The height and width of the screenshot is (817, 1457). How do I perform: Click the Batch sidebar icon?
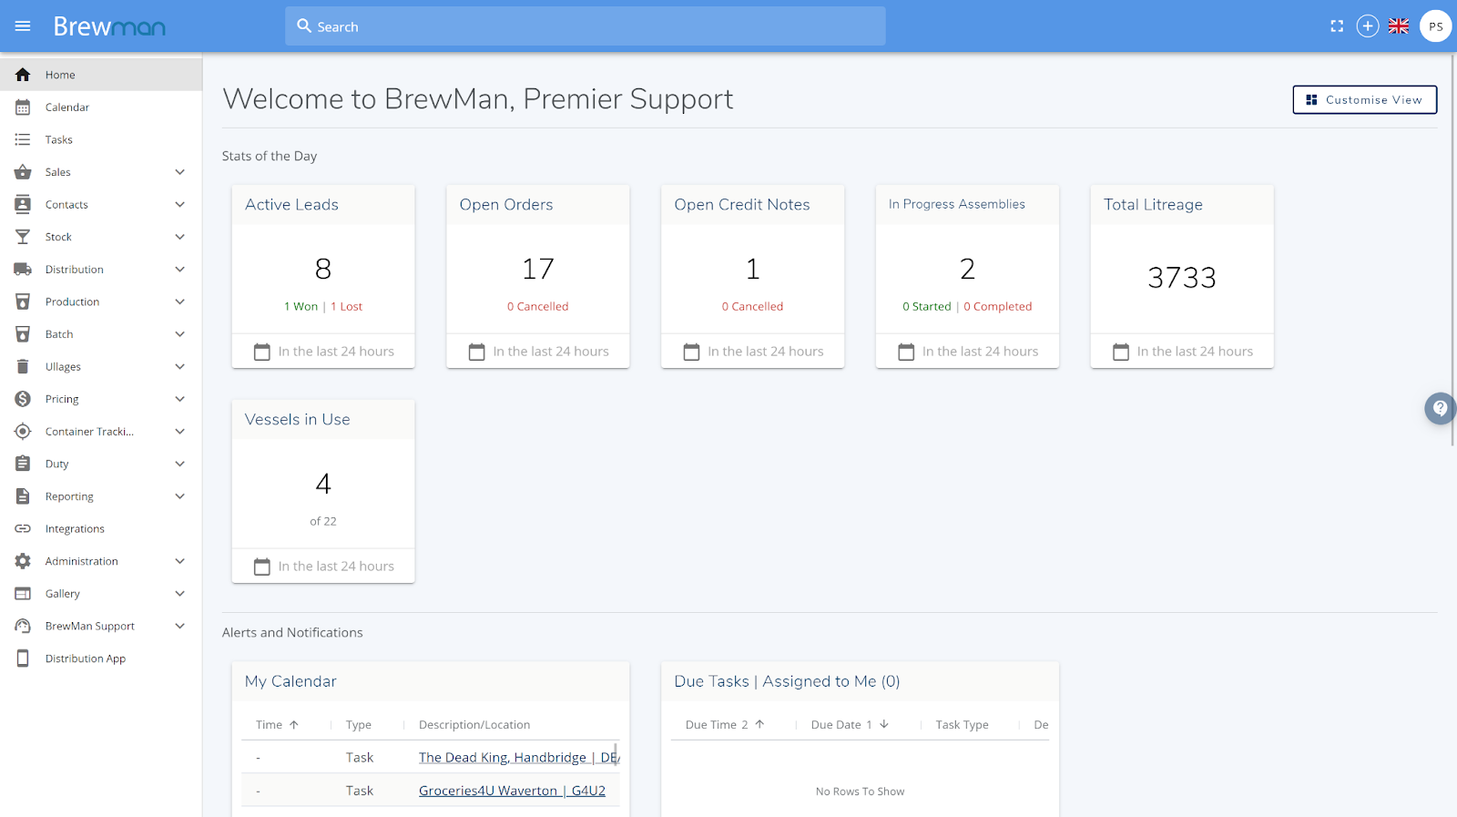(x=23, y=334)
